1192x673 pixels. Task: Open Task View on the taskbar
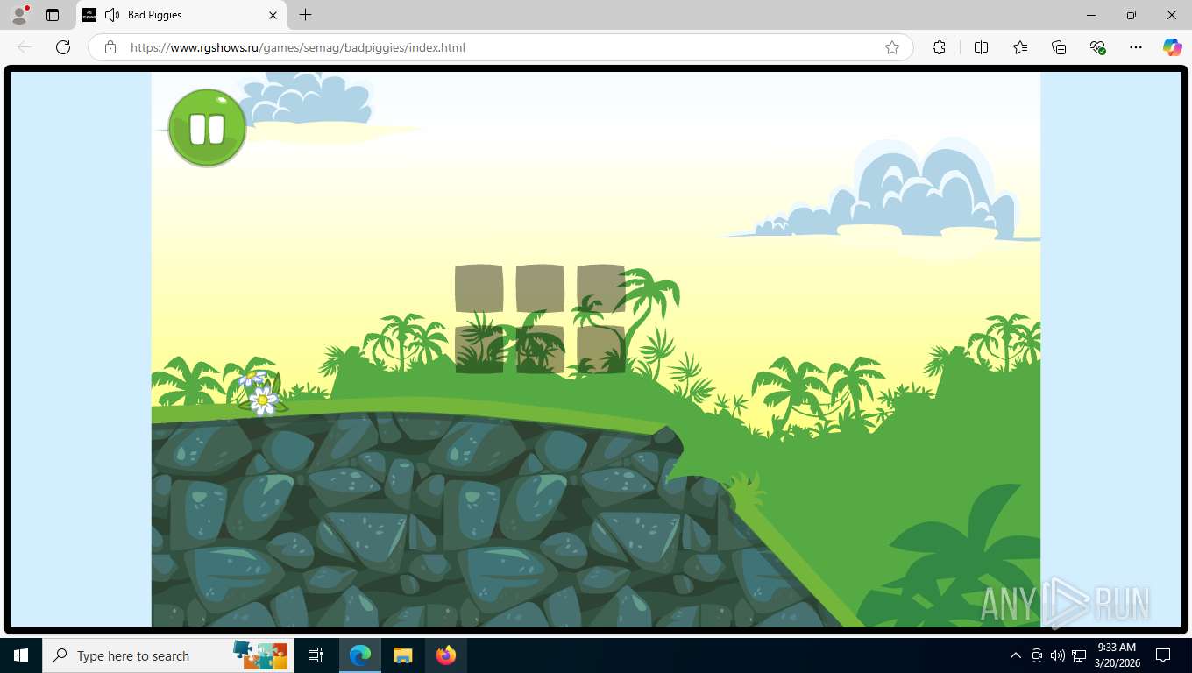pyautogui.click(x=316, y=655)
